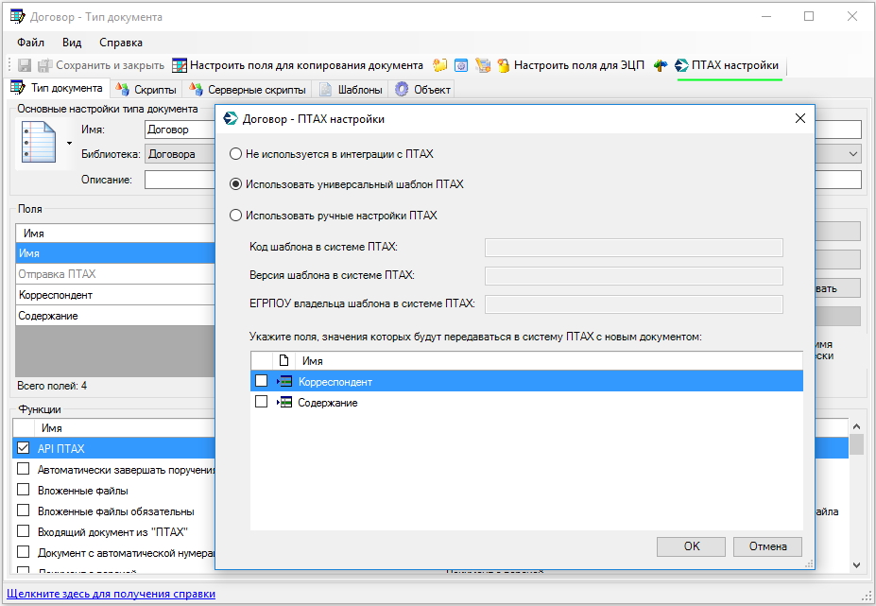Viewport: 876px width, 606px height.
Task: Open Настроить поля для ЭЦП
Action: point(571,65)
